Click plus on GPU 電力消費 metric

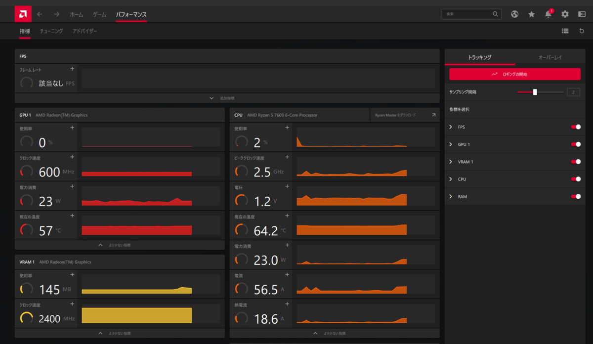click(x=72, y=186)
